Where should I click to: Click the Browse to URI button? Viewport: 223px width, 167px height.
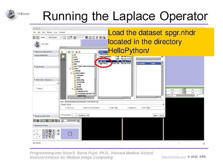pos(84,115)
